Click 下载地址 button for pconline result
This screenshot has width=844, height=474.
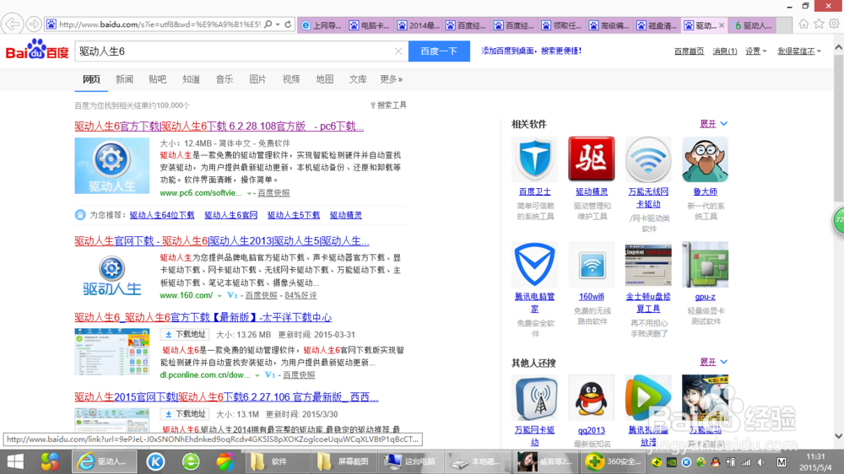[x=185, y=335]
